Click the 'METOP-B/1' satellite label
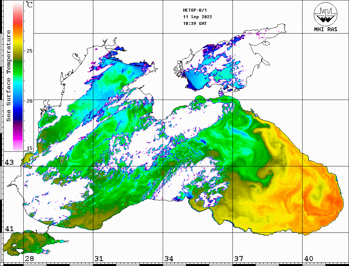The width and height of the screenshot is (349, 266). coord(195,10)
